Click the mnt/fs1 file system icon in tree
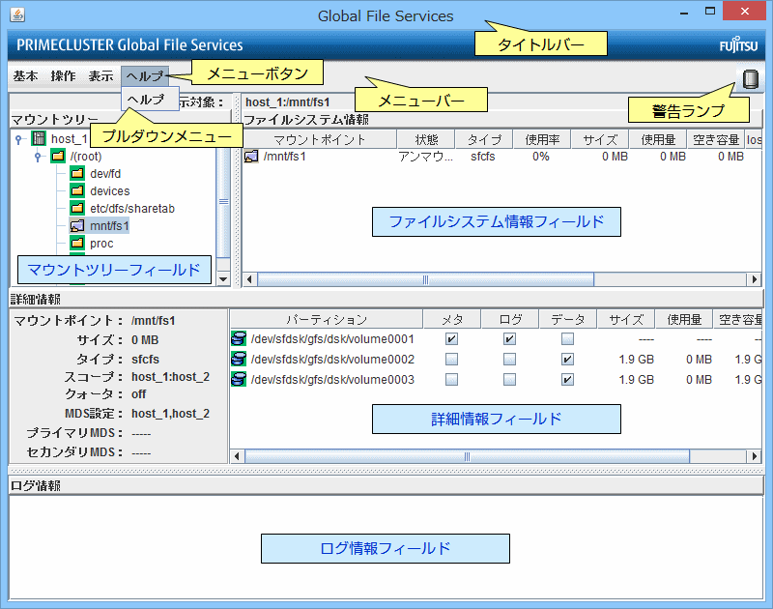773x609 pixels. click(x=77, y=226)
